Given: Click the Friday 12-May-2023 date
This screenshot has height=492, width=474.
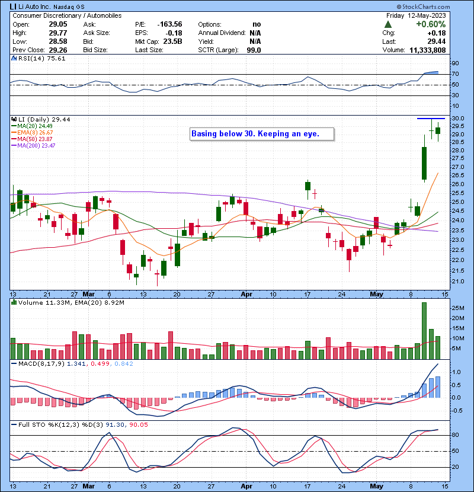Looking at the screenshot, I should pyautogui.click(x=416, y=15).
